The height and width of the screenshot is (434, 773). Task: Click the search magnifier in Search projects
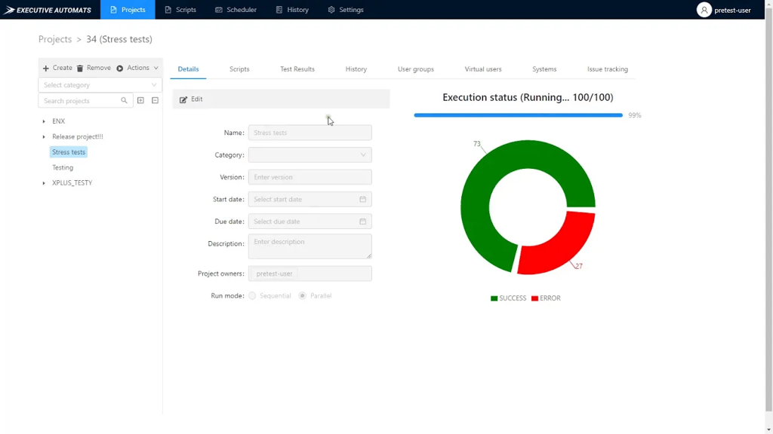(x=124, y=100)
